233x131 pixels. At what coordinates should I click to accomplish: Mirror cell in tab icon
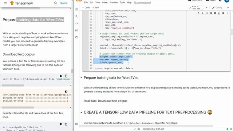[219, 13]
